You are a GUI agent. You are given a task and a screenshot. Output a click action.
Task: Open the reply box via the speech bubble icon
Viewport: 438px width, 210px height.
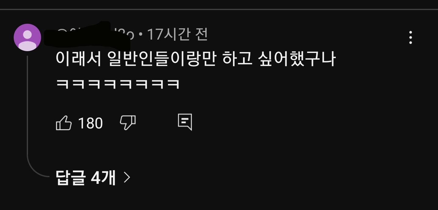tap(185, 122)
